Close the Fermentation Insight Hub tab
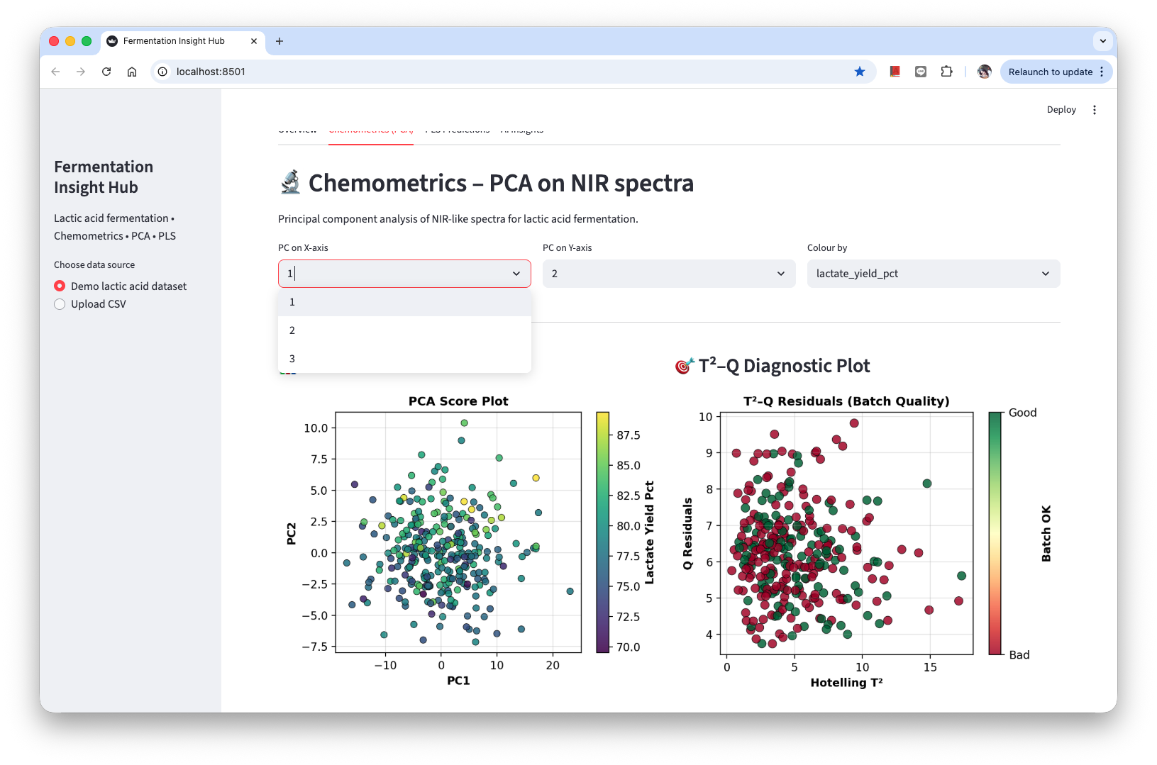Screen dimensions: 1157x765 click(x=254, y=41)
